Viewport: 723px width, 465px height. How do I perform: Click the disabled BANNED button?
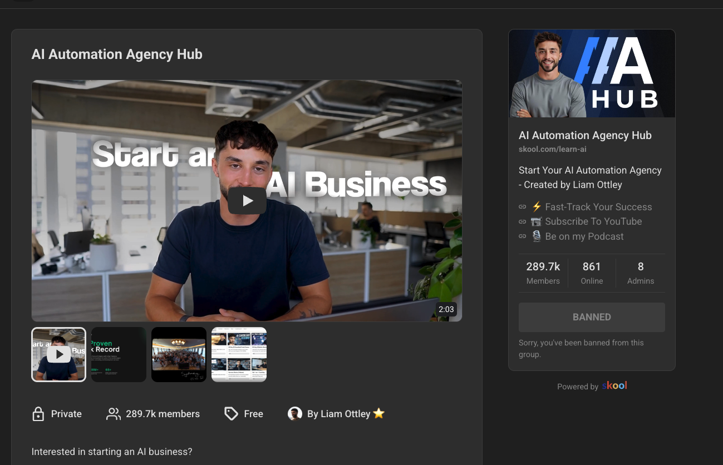pos(592,317)
